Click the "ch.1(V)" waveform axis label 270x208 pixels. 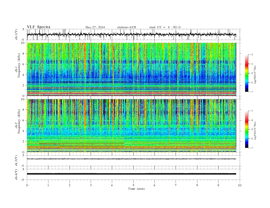point(16,34)
